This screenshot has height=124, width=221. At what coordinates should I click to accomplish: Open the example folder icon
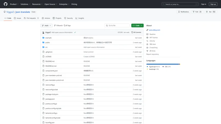coord(43,38)
